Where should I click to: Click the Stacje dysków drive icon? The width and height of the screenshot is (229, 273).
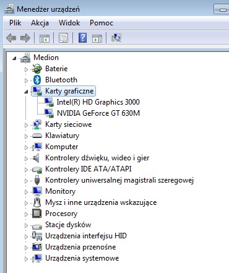click(37, 226)
